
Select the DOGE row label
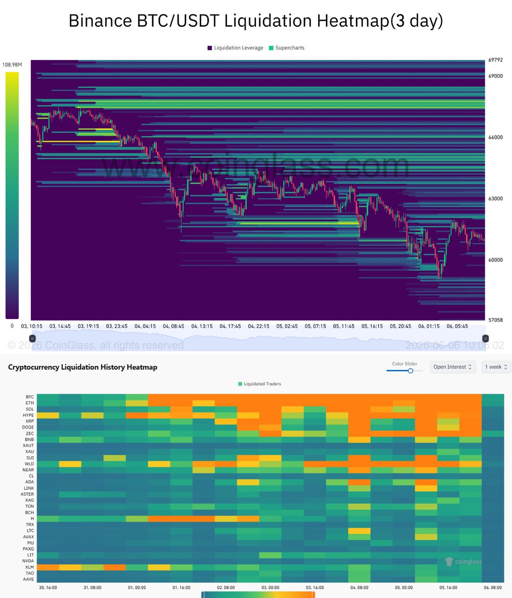point(28,427)
